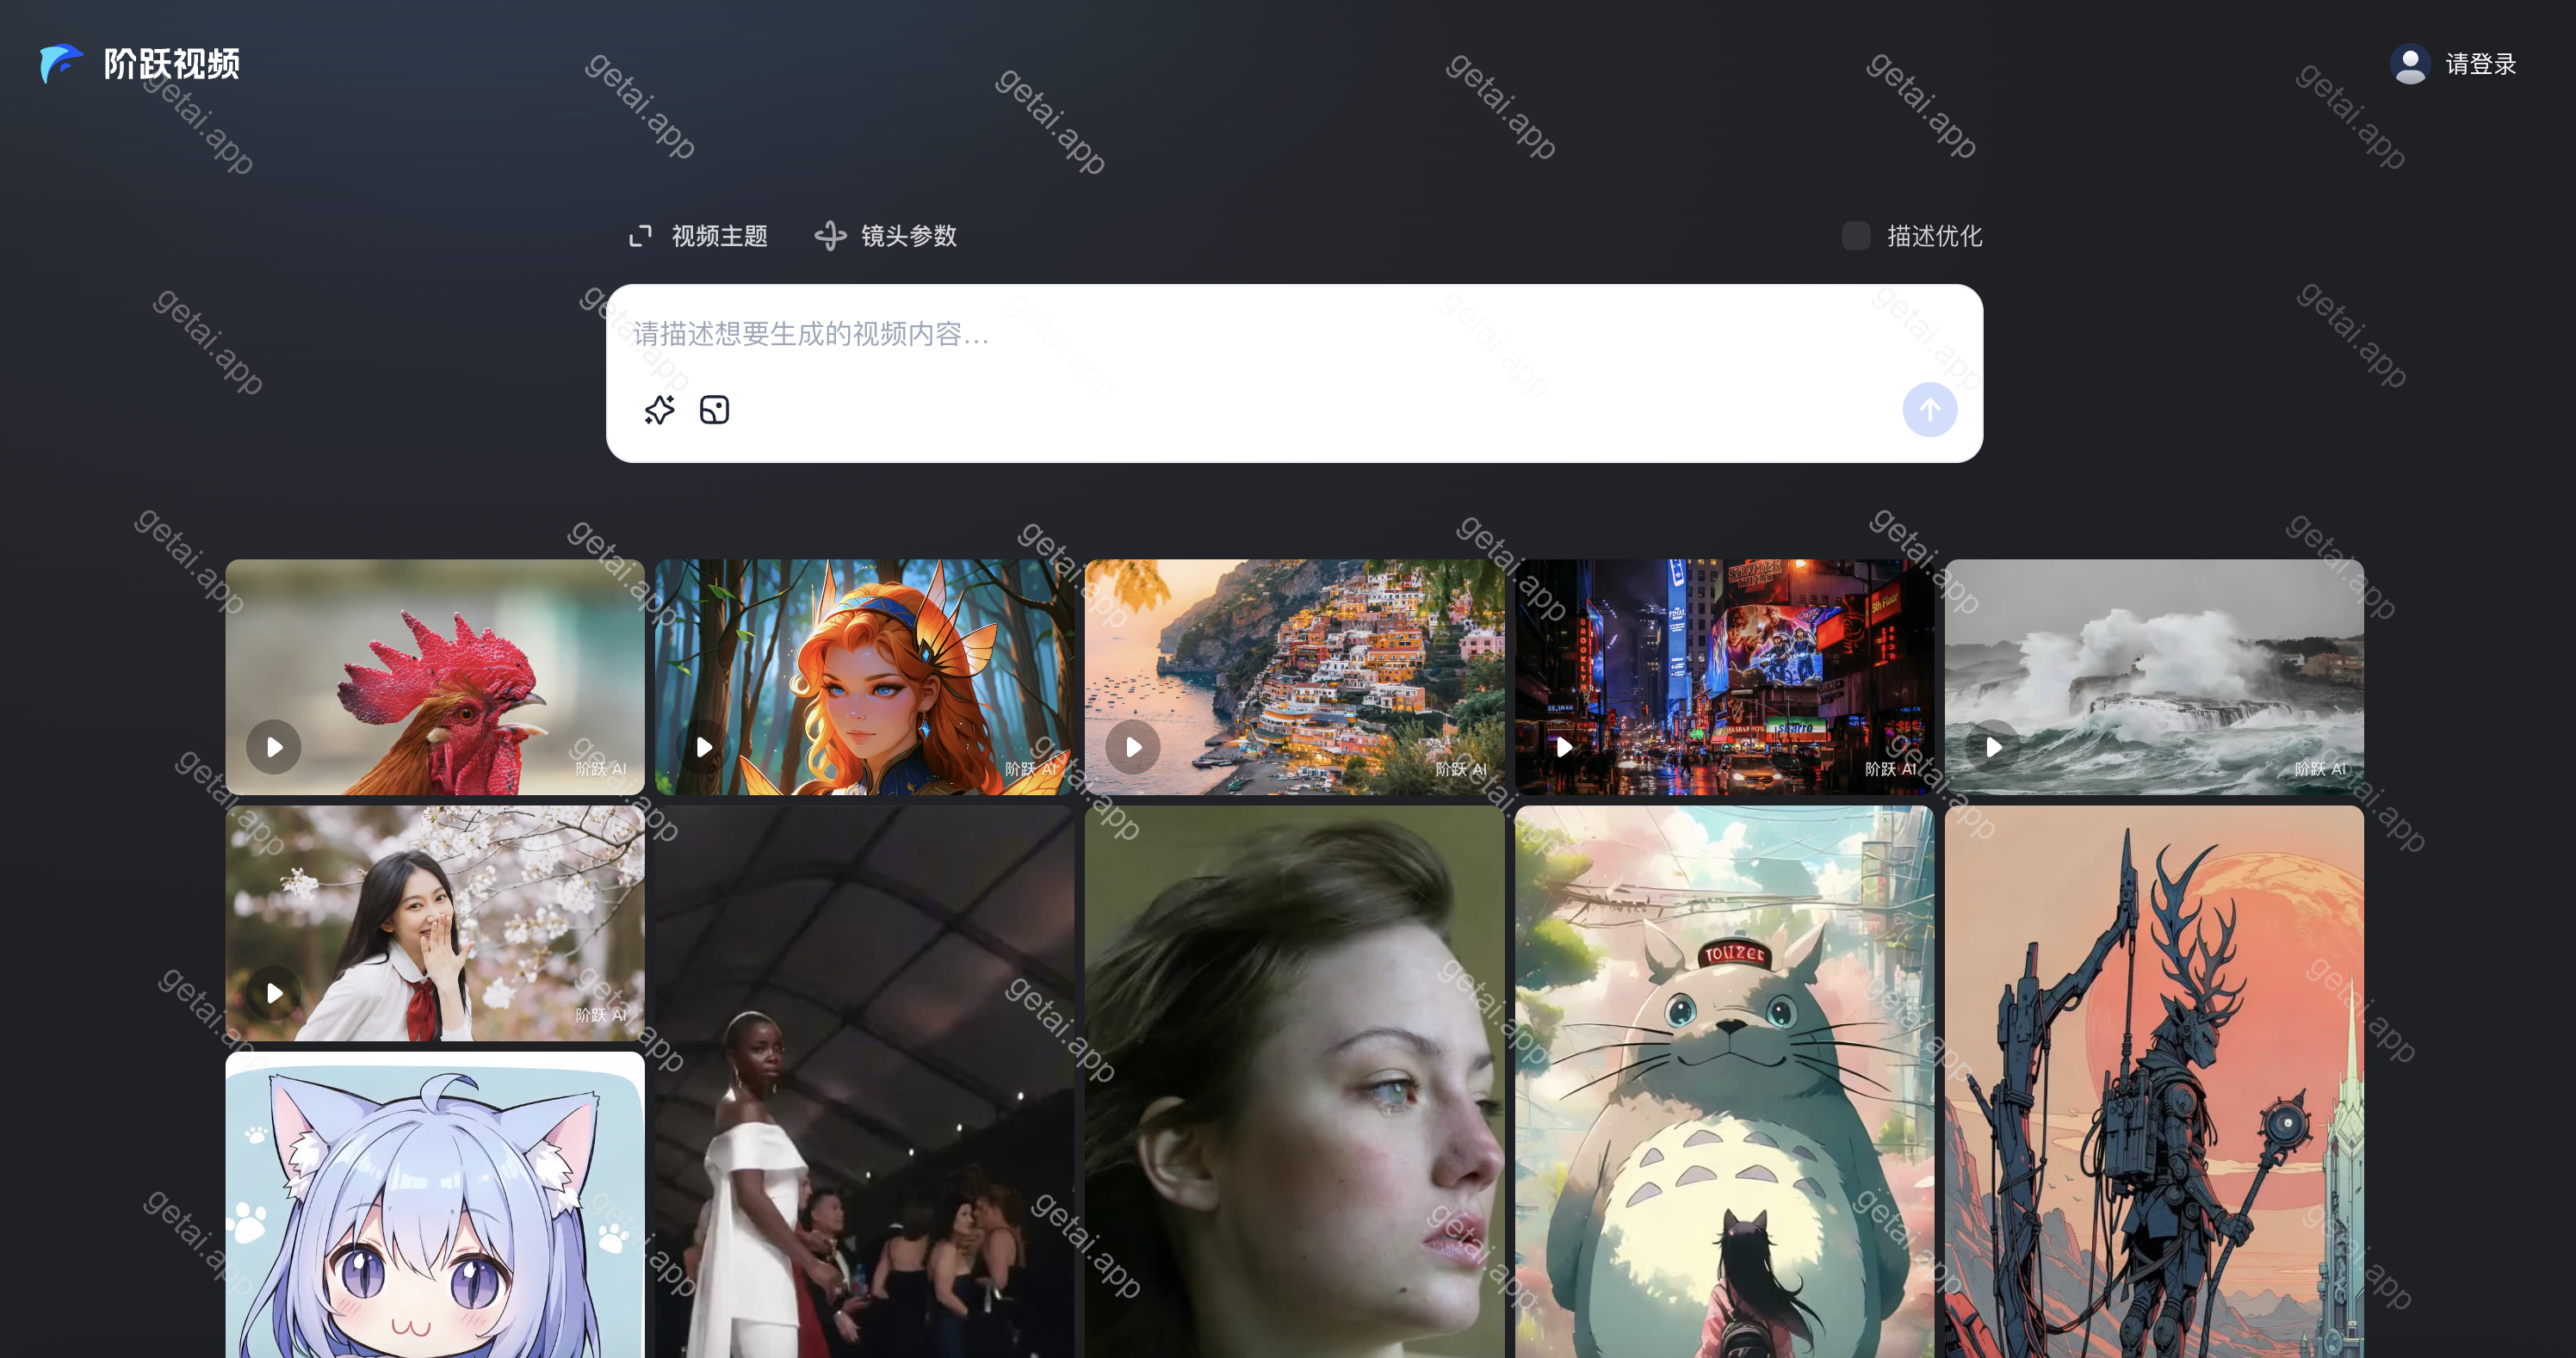This screenshot has width=2576, height=1358.
Task: Play the rooster video
Action: click(x=273, y=746)
